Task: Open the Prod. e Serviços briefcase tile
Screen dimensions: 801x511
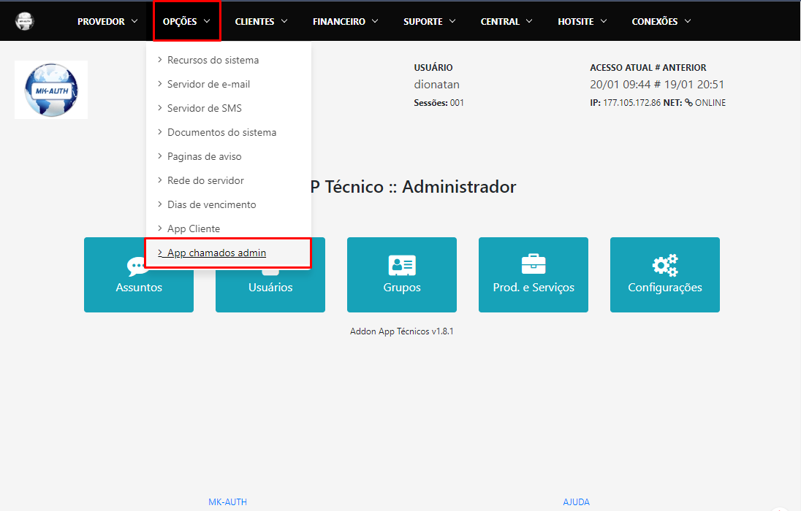Action: pos(534,275)
